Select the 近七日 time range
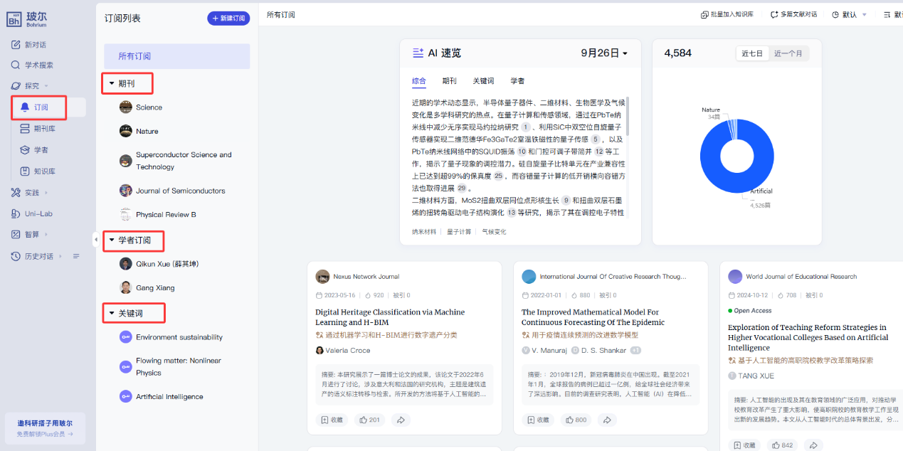The width and height of the screenshot is (903, 451). point(752,54)
